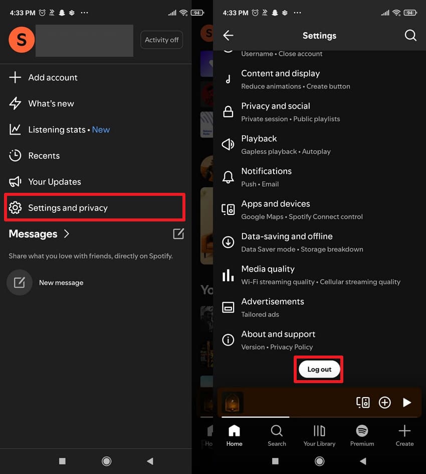Tap the round New message compose icon
The image size is (426, 474).
click(x=20, y=283)
